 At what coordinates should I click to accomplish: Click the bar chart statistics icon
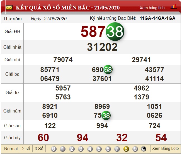(x=174, y=6)
